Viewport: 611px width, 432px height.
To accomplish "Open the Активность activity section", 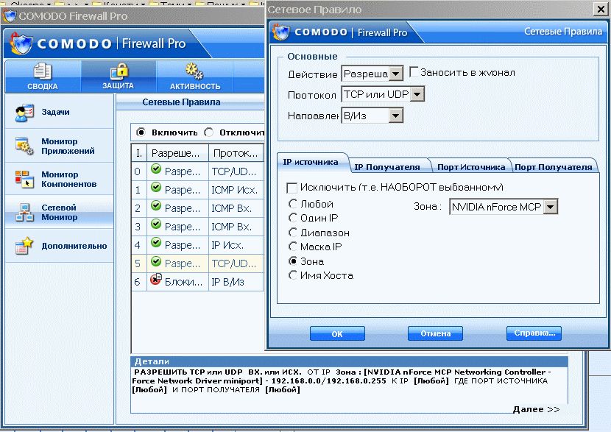I will pyautogui.click(x=195, y=76).
